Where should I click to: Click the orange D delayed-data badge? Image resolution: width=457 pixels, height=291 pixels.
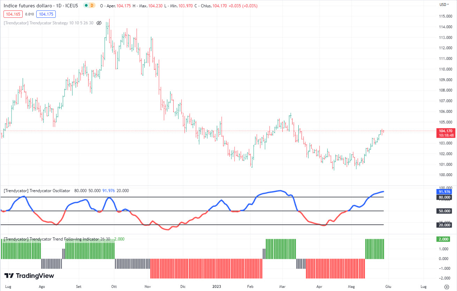click(92, 6)
